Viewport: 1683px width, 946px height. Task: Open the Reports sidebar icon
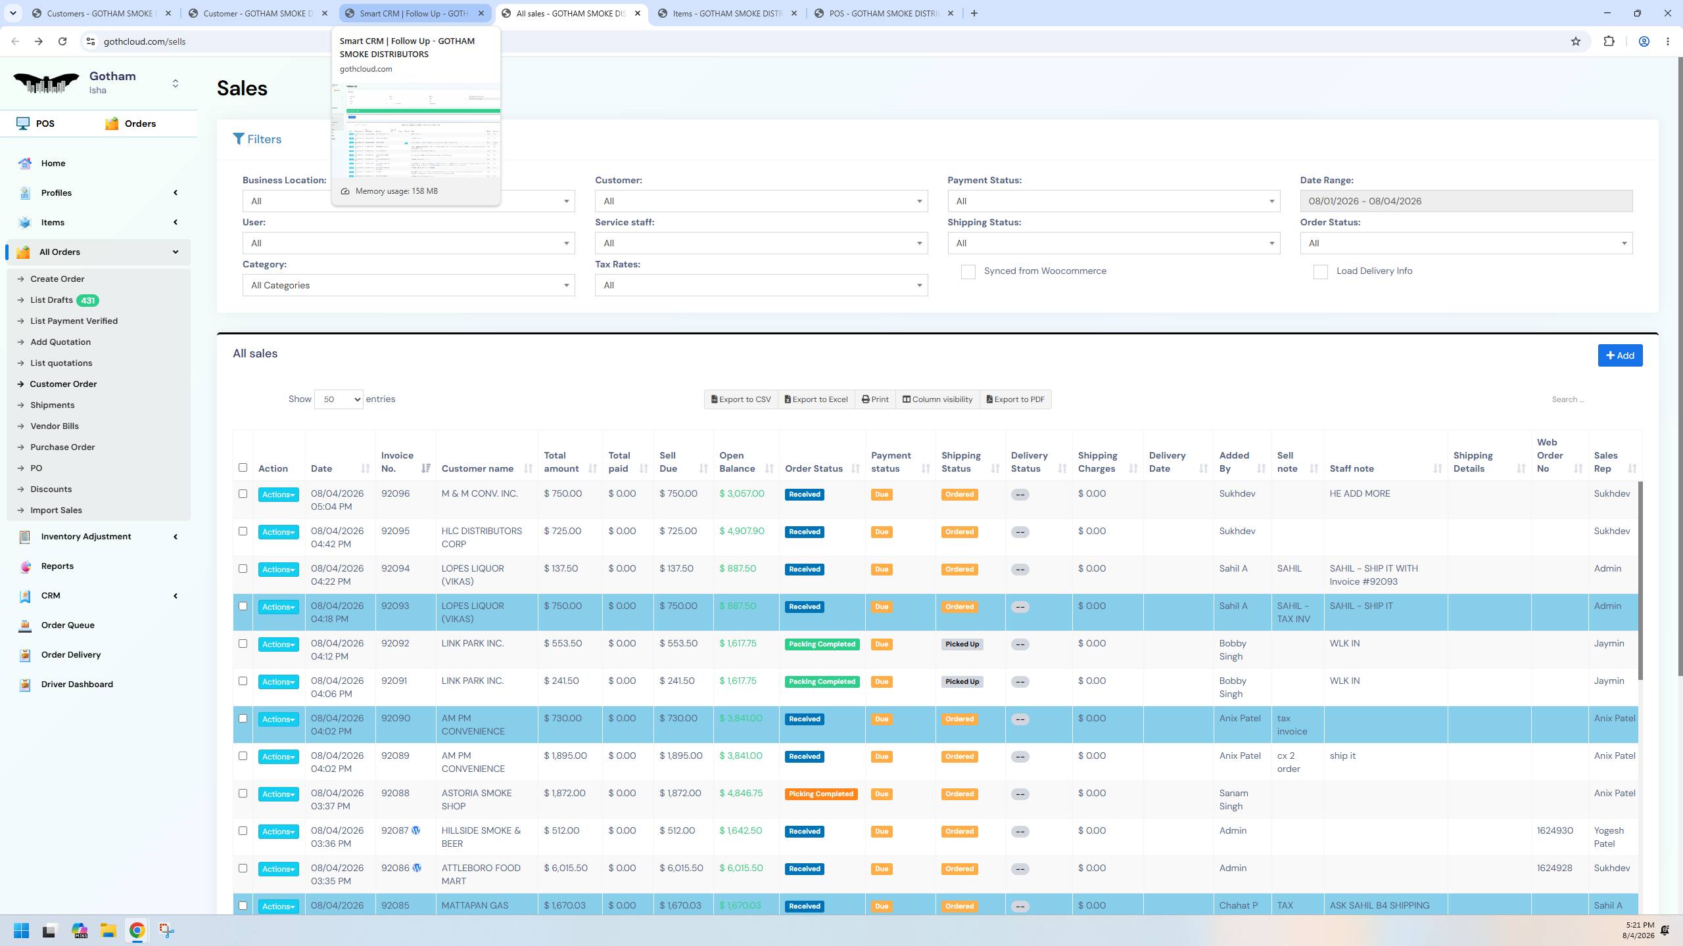25,566
